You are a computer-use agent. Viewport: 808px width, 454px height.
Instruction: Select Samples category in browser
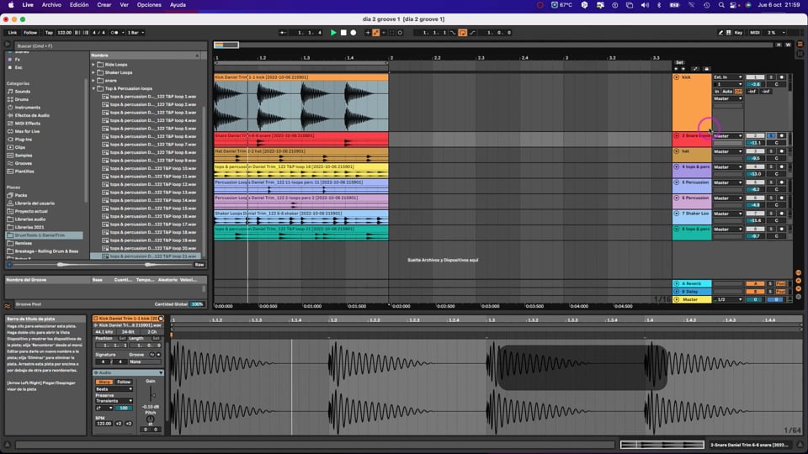pyautogui.click(x=24, y=155)
